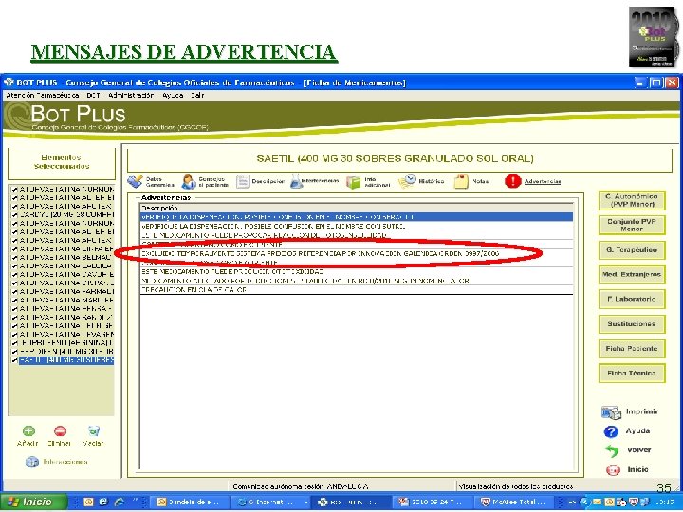
Task: Uncheck the ATORVASTATINA BELMAC checkbox
Action: (x=14, y=258)
